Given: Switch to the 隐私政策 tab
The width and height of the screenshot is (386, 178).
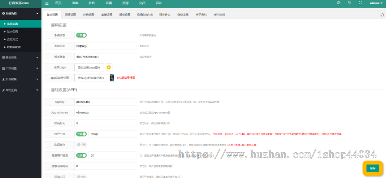Looking at the screenshot, I should point(183,15).
